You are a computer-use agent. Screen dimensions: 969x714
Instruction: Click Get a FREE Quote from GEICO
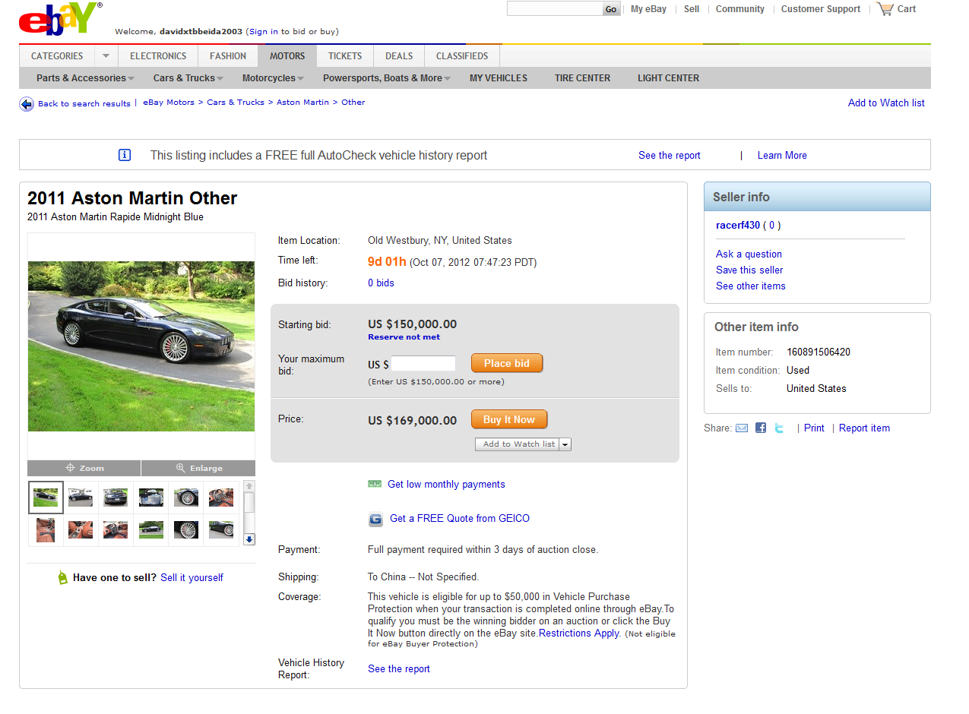point(460,519)
